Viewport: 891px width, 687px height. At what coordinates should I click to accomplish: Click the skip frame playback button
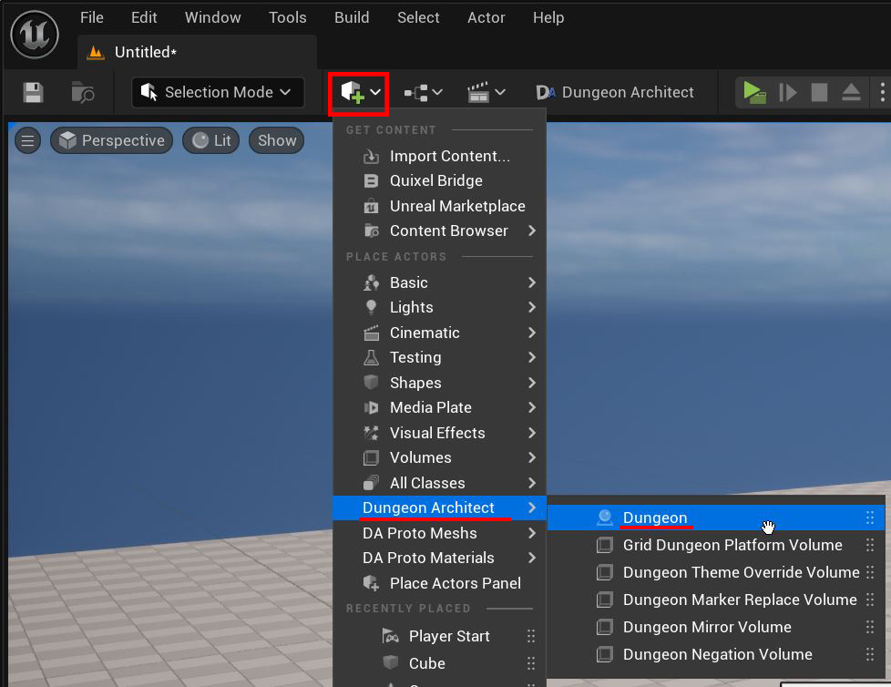pyautogui.click(x=787, y=92)
